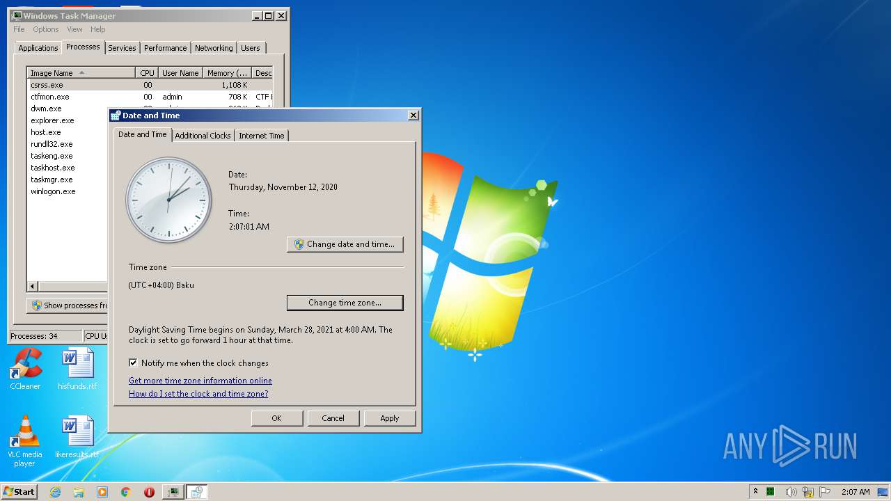The image size is (891, 501).
Task: Maximize the Windows Task Manager window
Action: pos(269,15)
